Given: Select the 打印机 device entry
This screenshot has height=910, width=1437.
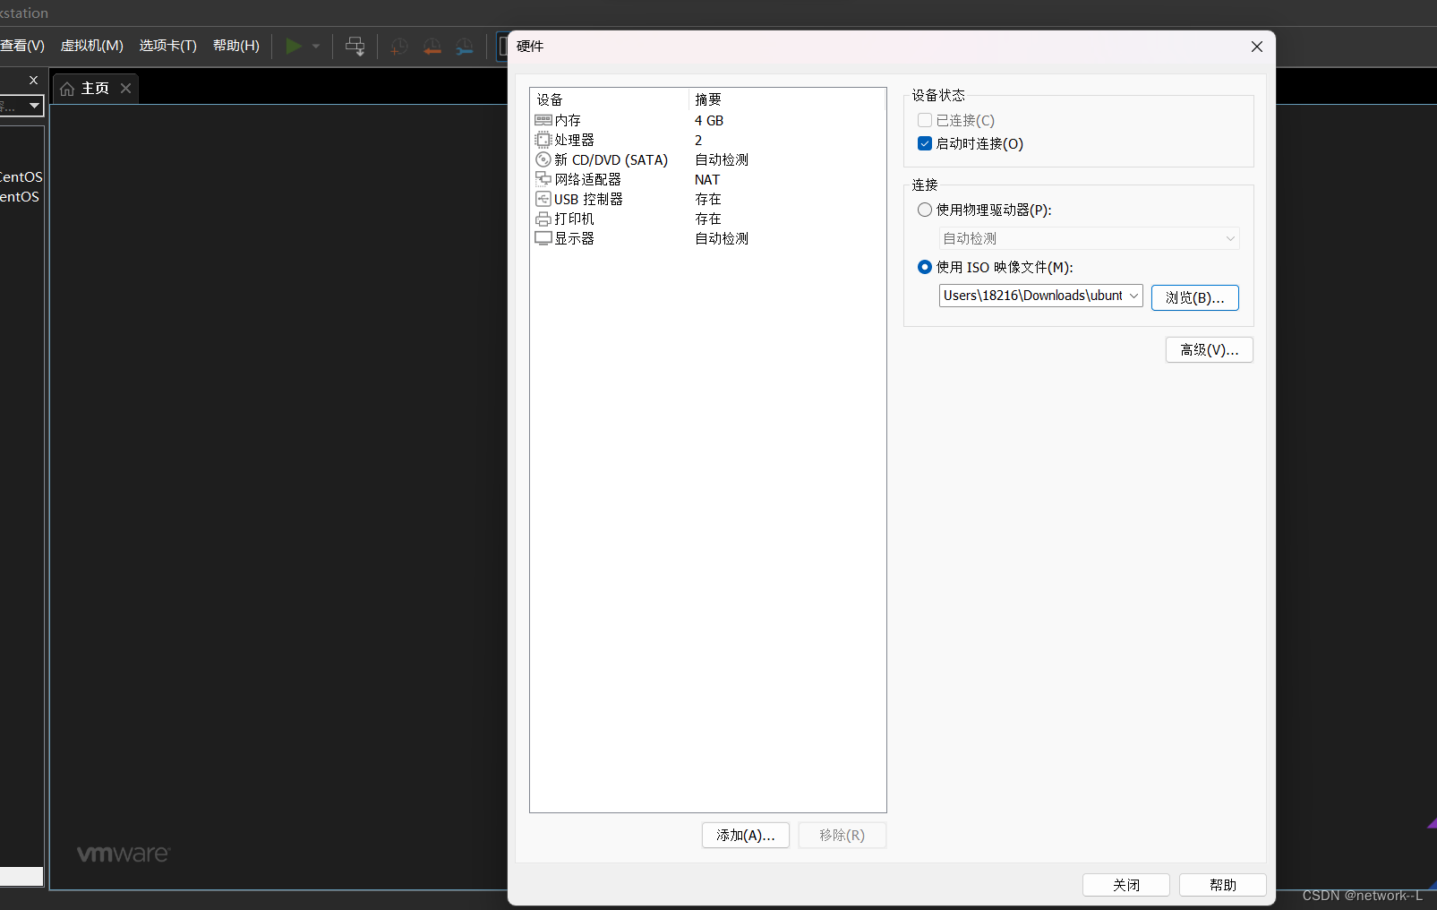Looking at the screenshot, I should click(x=572, y=218).
